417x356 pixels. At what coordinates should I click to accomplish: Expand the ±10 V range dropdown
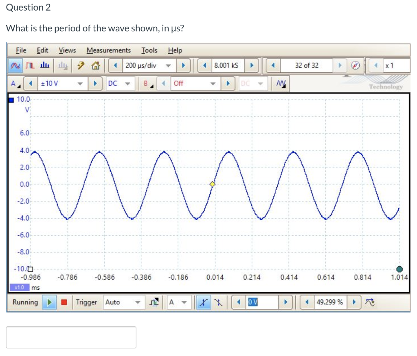pos(80,84)
